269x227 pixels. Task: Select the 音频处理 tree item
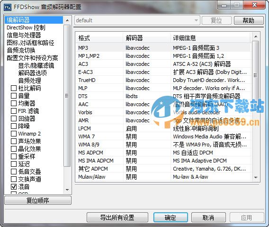29,81
